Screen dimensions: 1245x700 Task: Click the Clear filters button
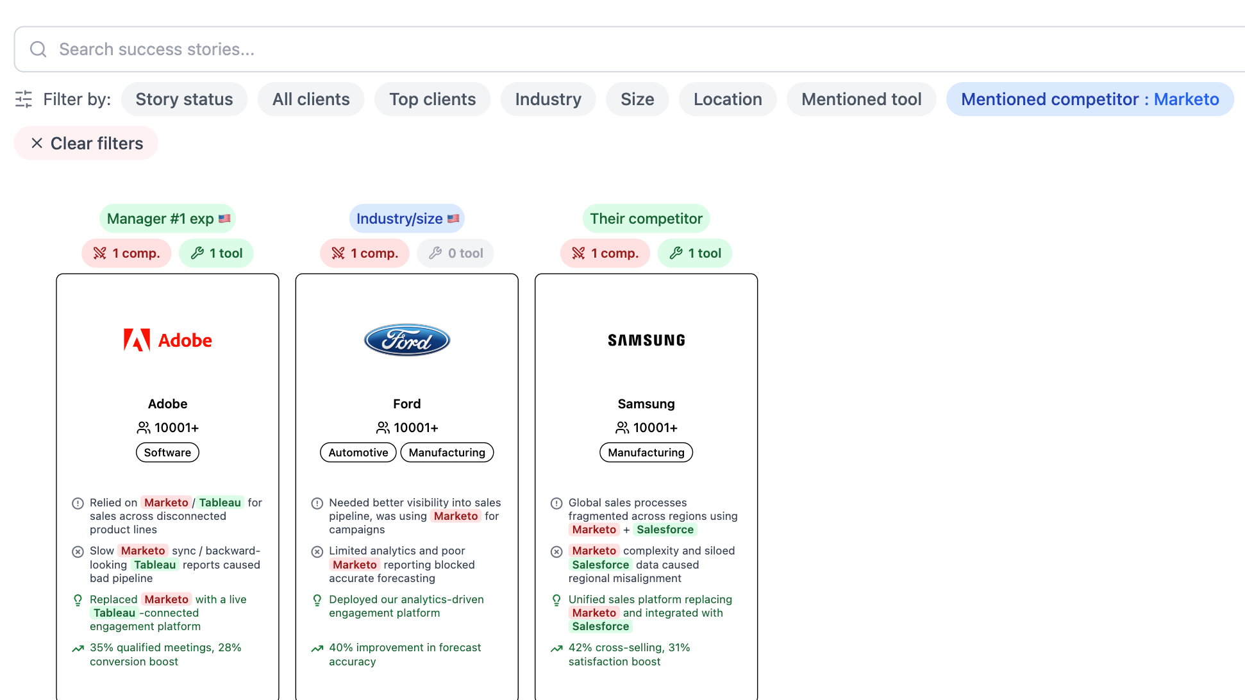click(86, 143)
